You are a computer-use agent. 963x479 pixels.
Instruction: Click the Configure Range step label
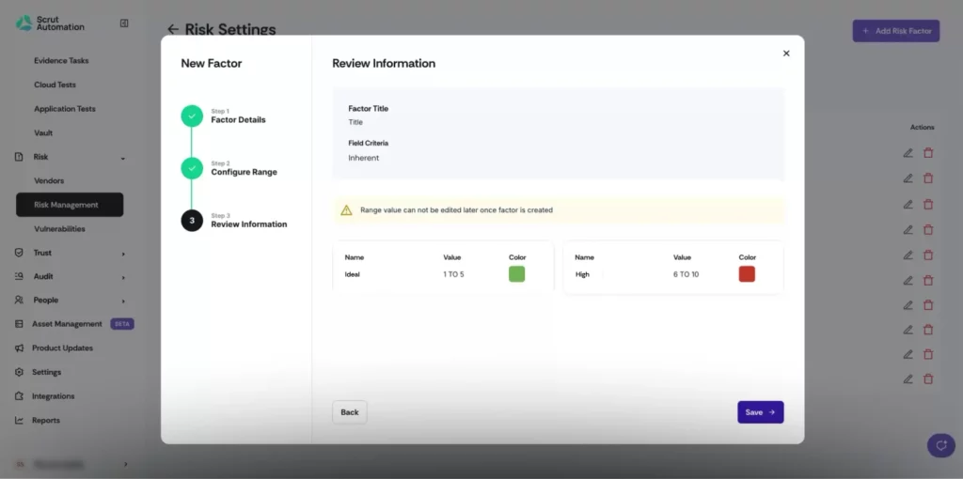pyautogui.click(x=244, y=172)
